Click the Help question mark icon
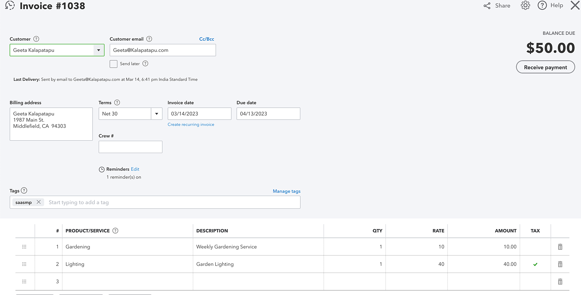Viewport: 581px width, 295px height. (542, 6)
